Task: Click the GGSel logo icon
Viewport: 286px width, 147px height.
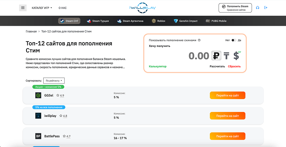Action: coord(38,95)
